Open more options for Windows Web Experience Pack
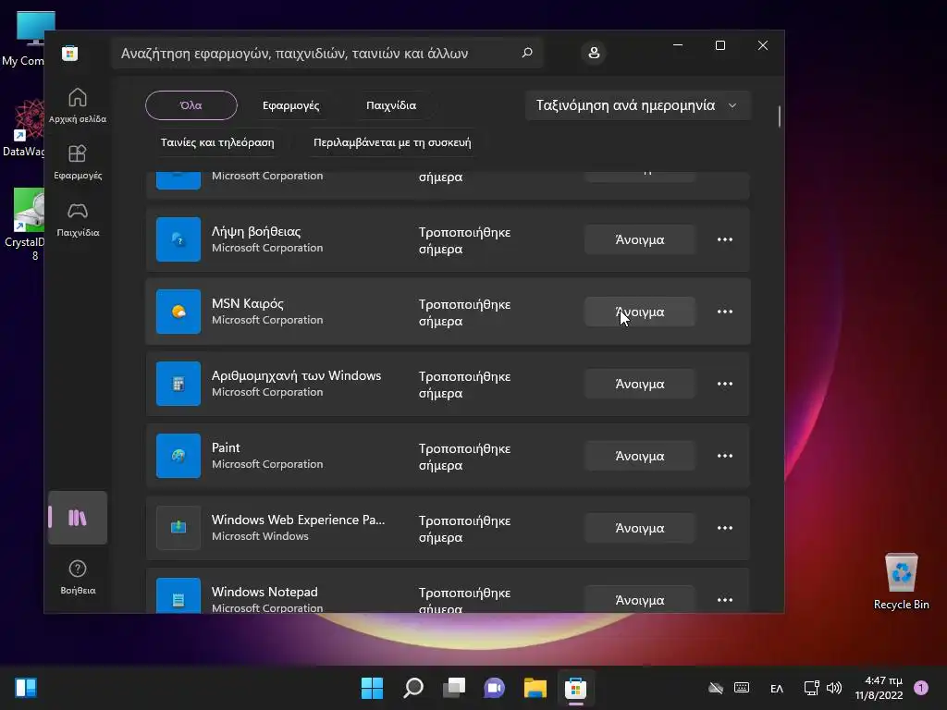Viewport: 947px width, 710px height. click(725, 528)
